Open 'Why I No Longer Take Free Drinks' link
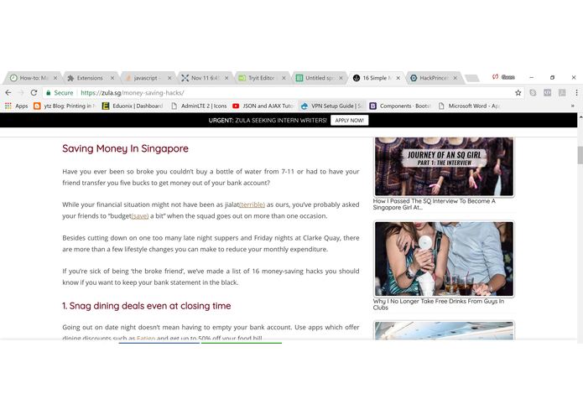This screenshot has width=583, height=414. click(439, 304)
